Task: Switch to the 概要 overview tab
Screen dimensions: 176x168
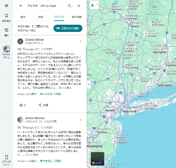Action: (23, 17)
